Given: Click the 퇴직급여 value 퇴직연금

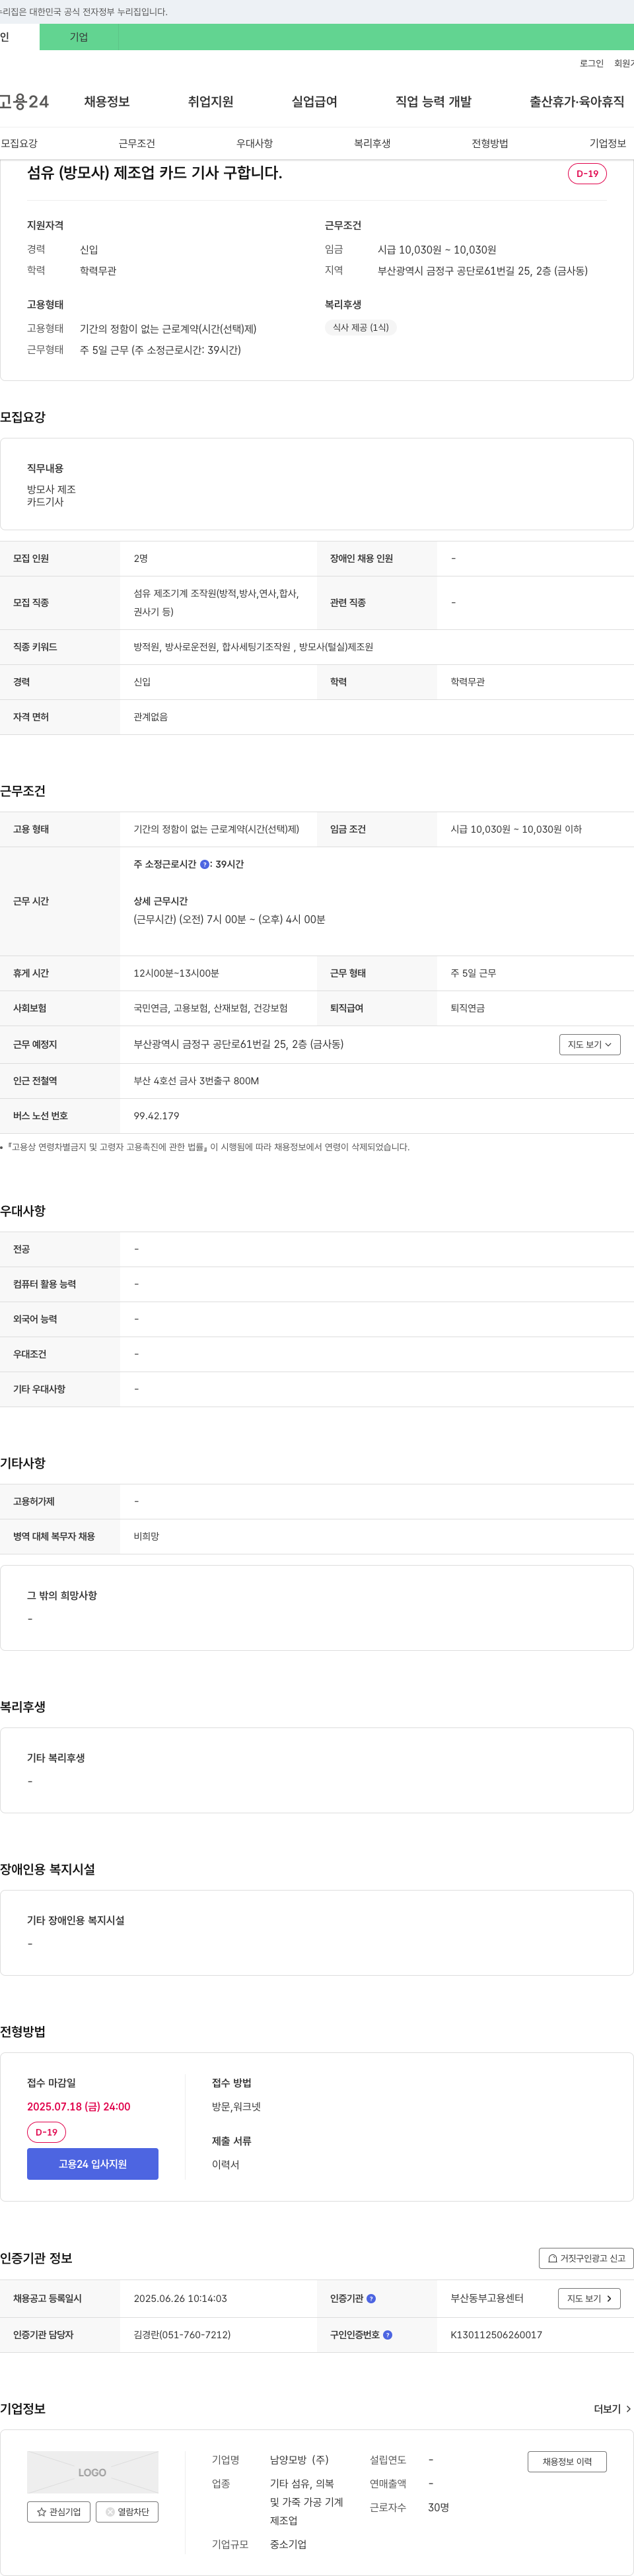Looking at the screenshot, I should (x=467, y=1008).
